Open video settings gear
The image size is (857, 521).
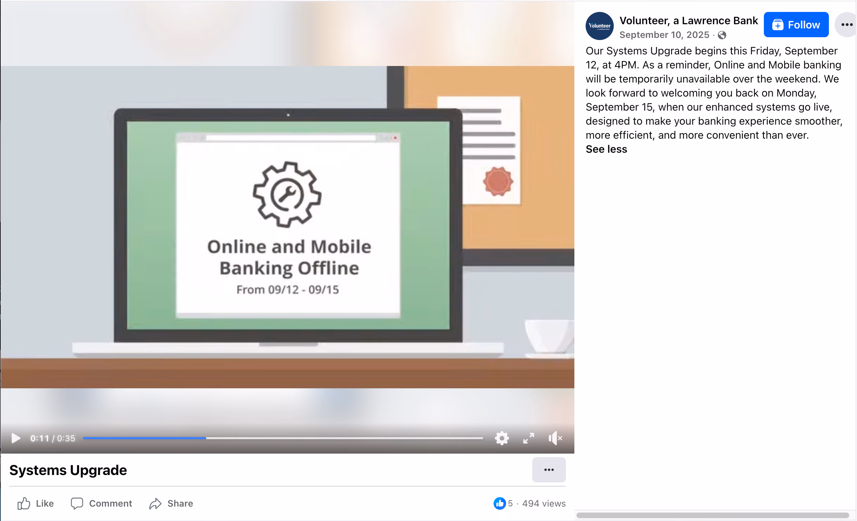502,438
